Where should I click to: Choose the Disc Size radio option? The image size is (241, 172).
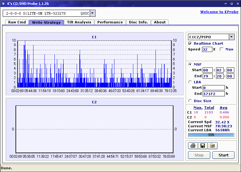tap(190, 101)
